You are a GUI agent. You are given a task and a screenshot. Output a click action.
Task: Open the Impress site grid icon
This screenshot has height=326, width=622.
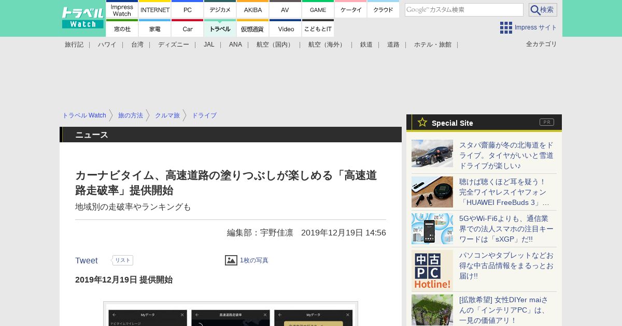point(506,27)
